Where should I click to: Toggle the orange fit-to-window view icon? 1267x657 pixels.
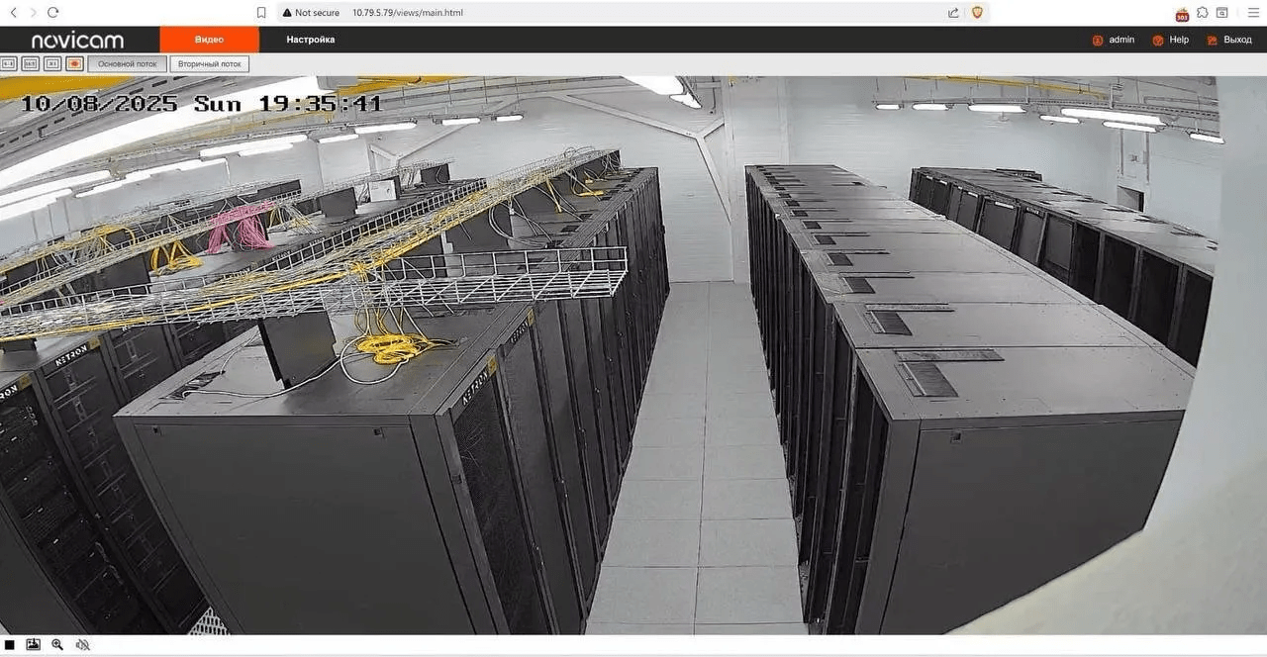coord(74,64)
